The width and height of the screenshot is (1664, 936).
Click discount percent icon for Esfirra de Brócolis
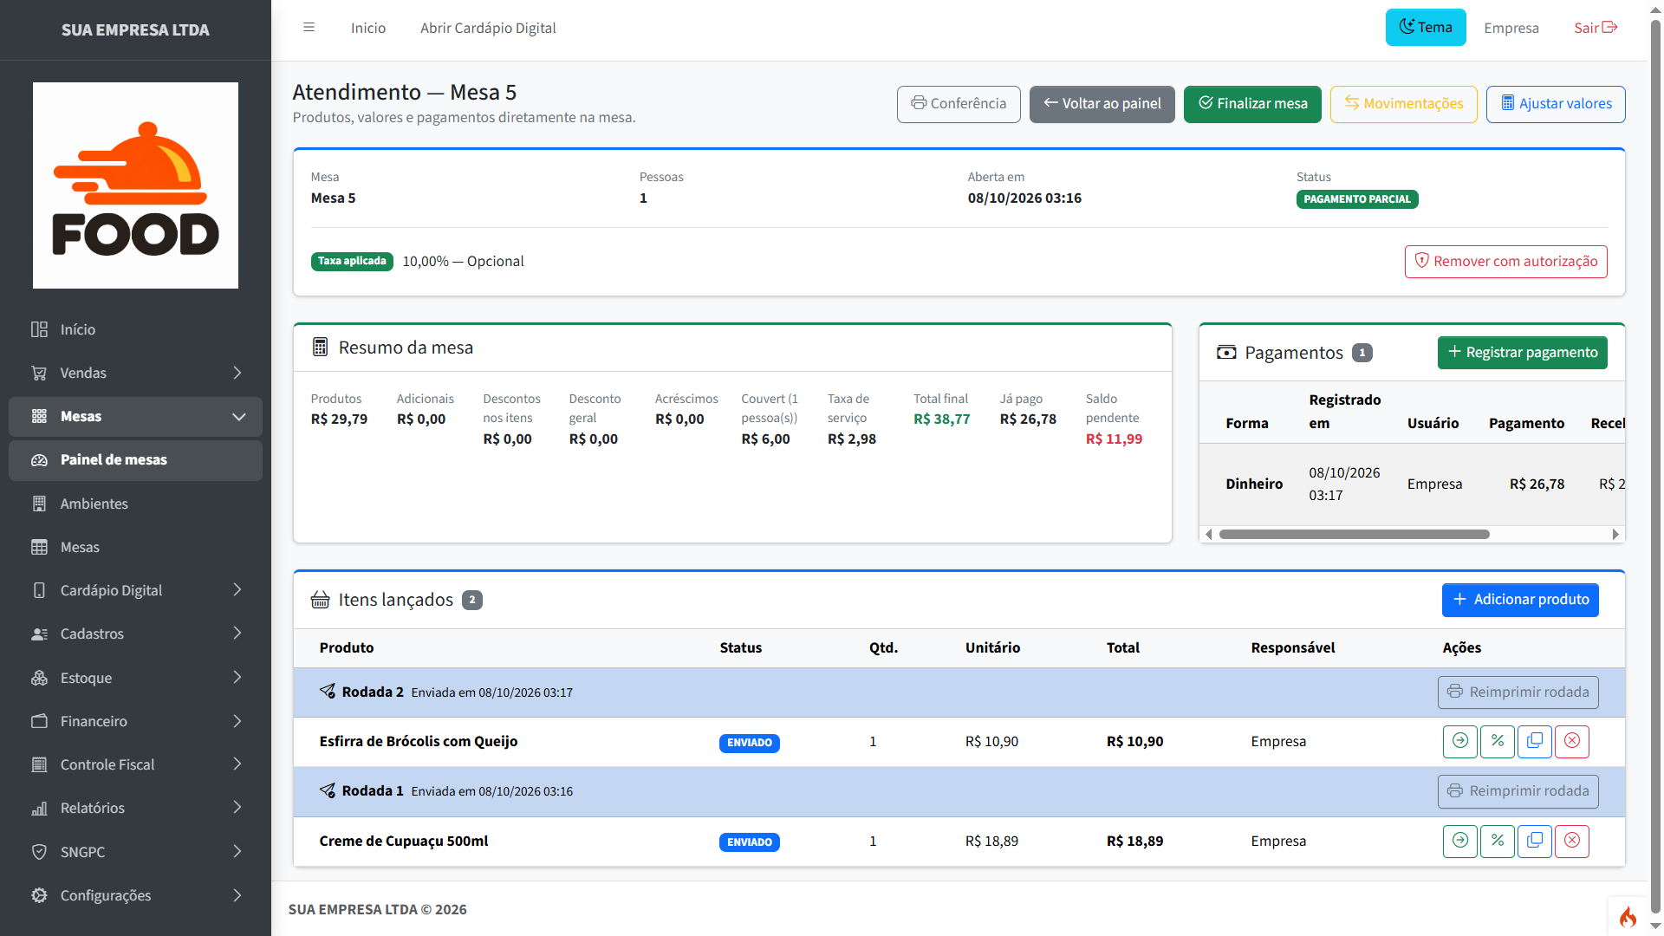(x=1497, y=741)
